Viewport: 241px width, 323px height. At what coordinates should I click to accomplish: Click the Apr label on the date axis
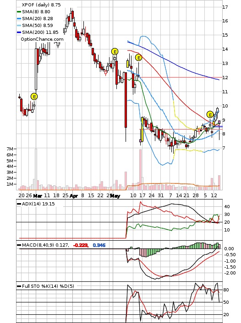pos(74,196)
